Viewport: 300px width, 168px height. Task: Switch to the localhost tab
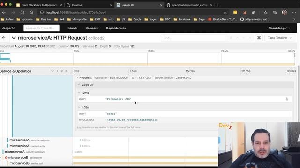click(x=89, y=5)
